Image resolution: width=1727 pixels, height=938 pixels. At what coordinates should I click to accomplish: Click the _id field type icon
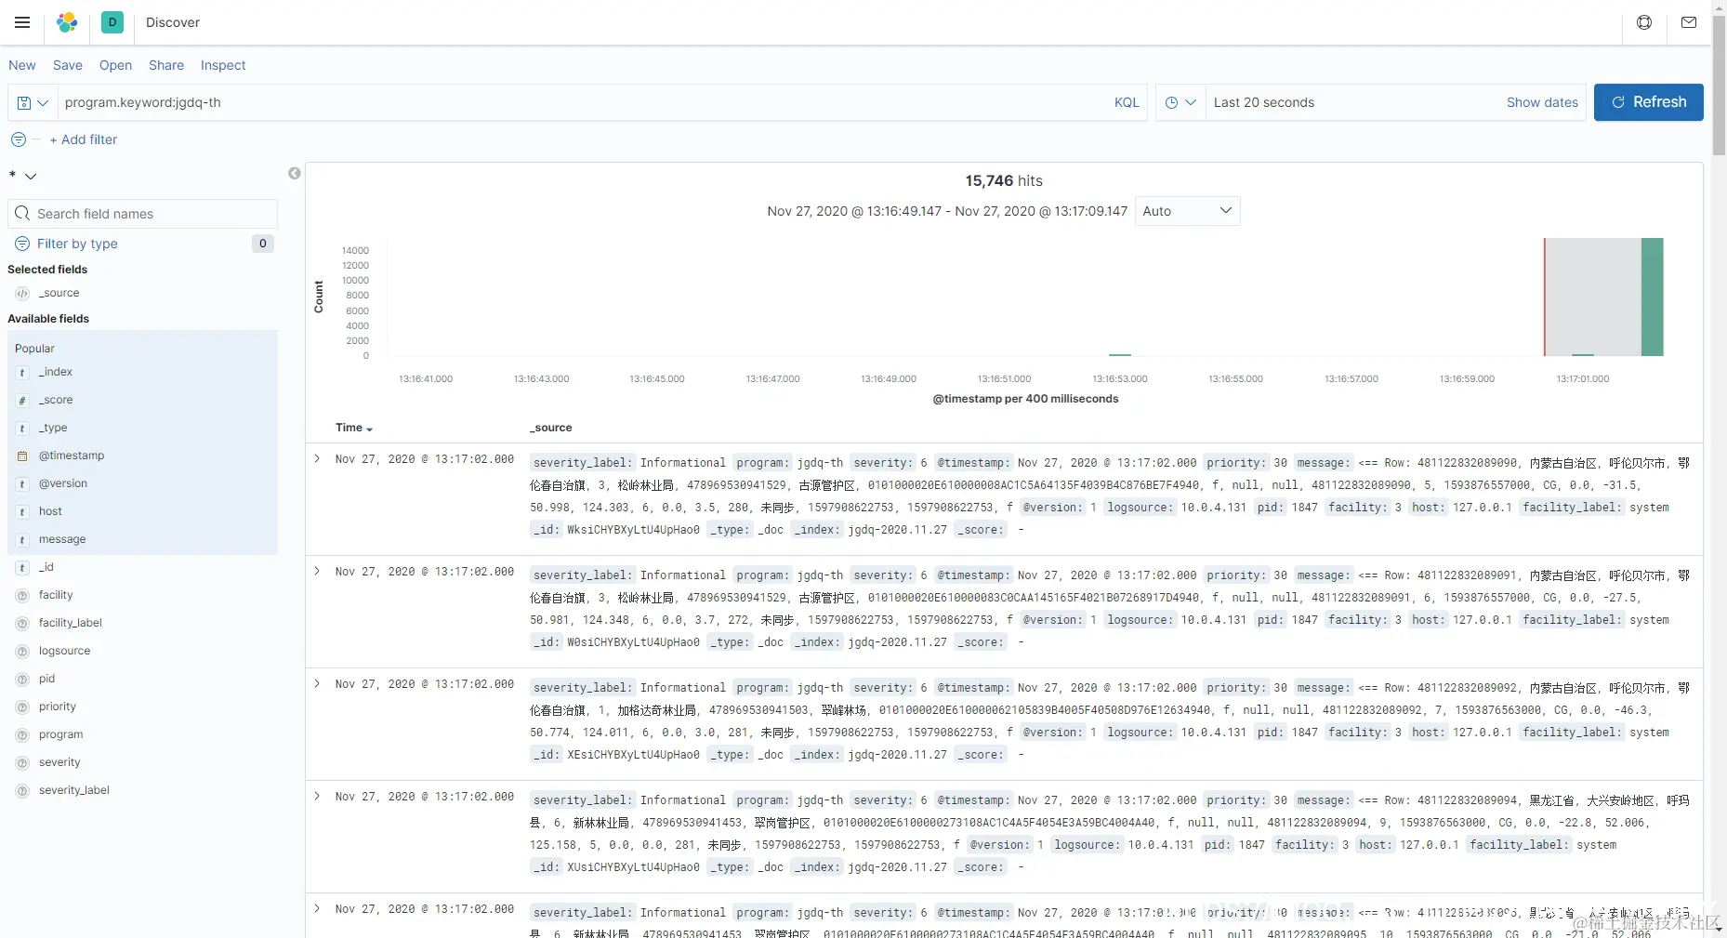(22, 567)
